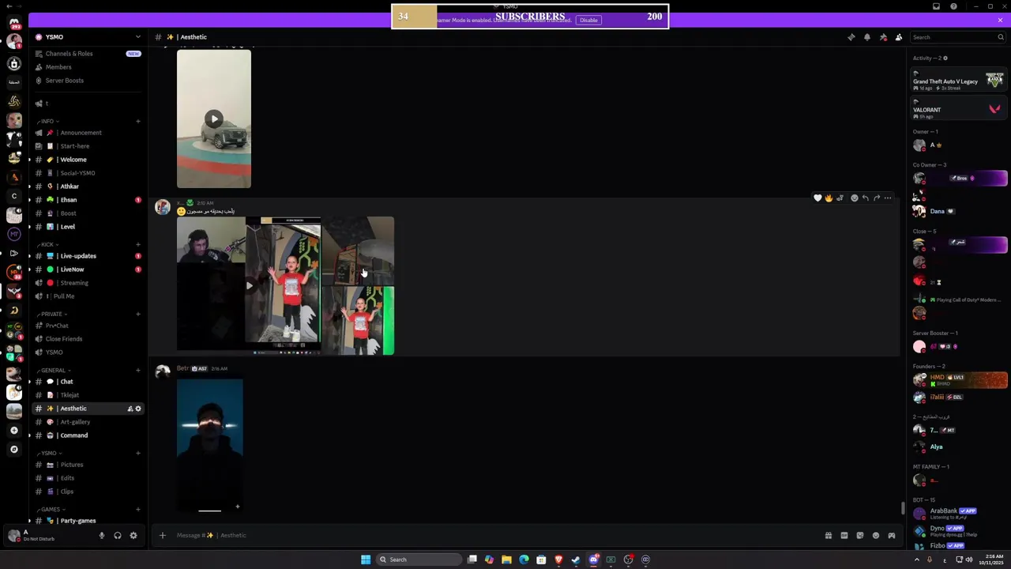
Task: Open File Explorer from taskbar
Action: tap(506, 560)
